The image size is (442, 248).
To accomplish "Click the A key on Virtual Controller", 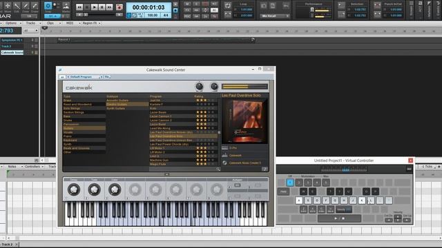I will pyautogui.click(x=299, y=200).
